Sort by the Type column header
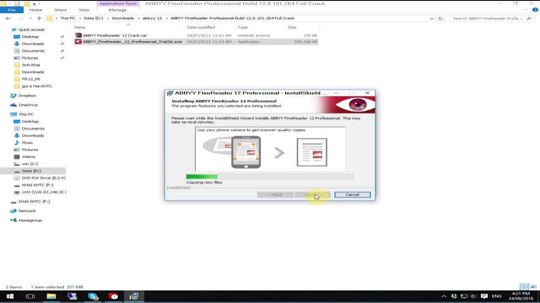This screenshot has height=303, width=540. (x=243, y=27)
